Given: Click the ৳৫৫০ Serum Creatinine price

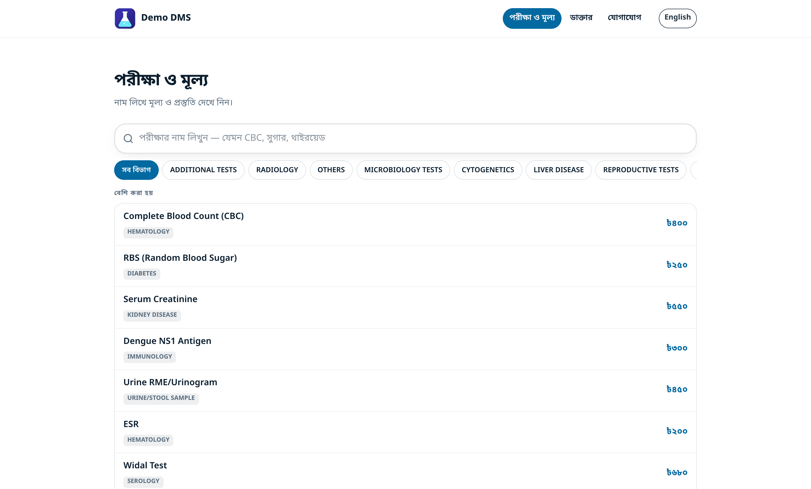Looking at the screenshot, I should [x=677, y=306].
